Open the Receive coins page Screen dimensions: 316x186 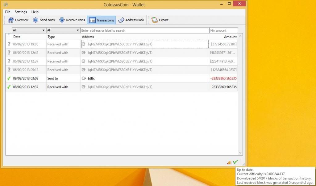coord(72,20)
